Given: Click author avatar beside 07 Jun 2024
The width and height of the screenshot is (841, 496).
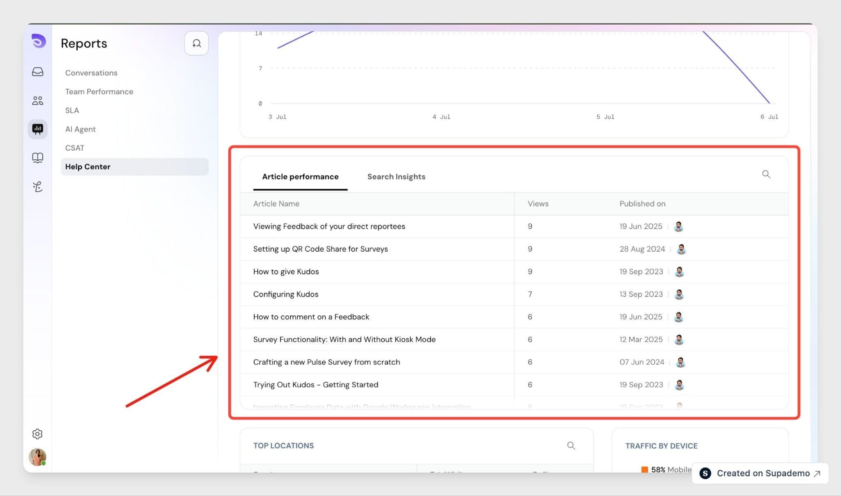Looking at the screenshot, I should pos(680,362).
